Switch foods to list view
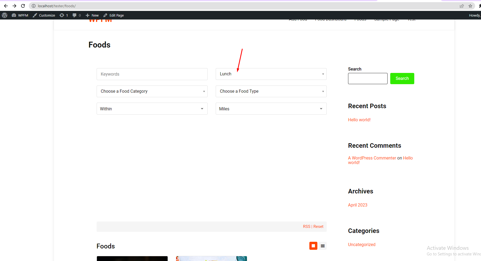 322,246
